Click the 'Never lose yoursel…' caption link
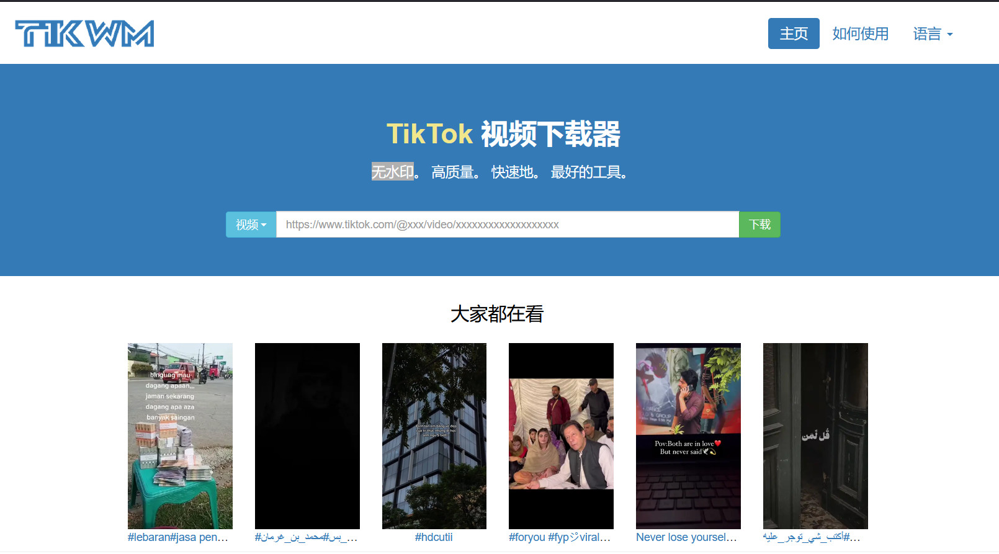 (686, 537)
